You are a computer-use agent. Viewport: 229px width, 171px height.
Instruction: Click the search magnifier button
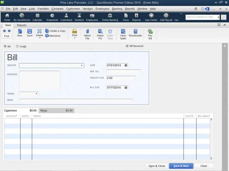click(223, 17)
